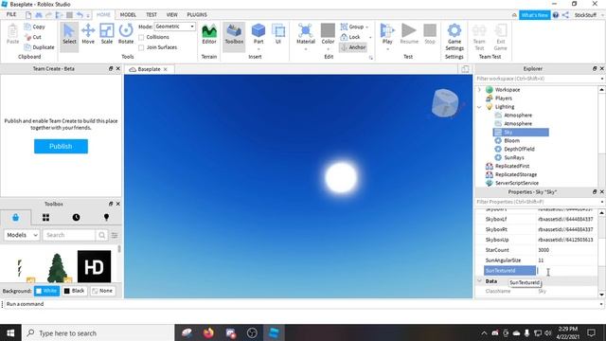Screen dimensions: 606x341
Task: Click the Publish button
Action: (x=61, y=147)
